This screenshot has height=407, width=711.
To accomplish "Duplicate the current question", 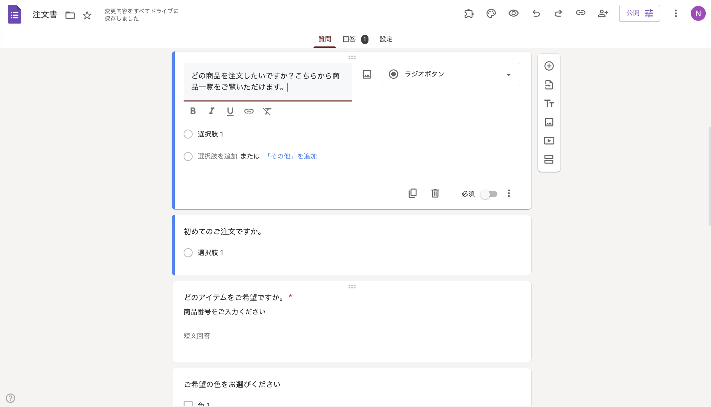I will pyautogui.click(x=412, y=193).
